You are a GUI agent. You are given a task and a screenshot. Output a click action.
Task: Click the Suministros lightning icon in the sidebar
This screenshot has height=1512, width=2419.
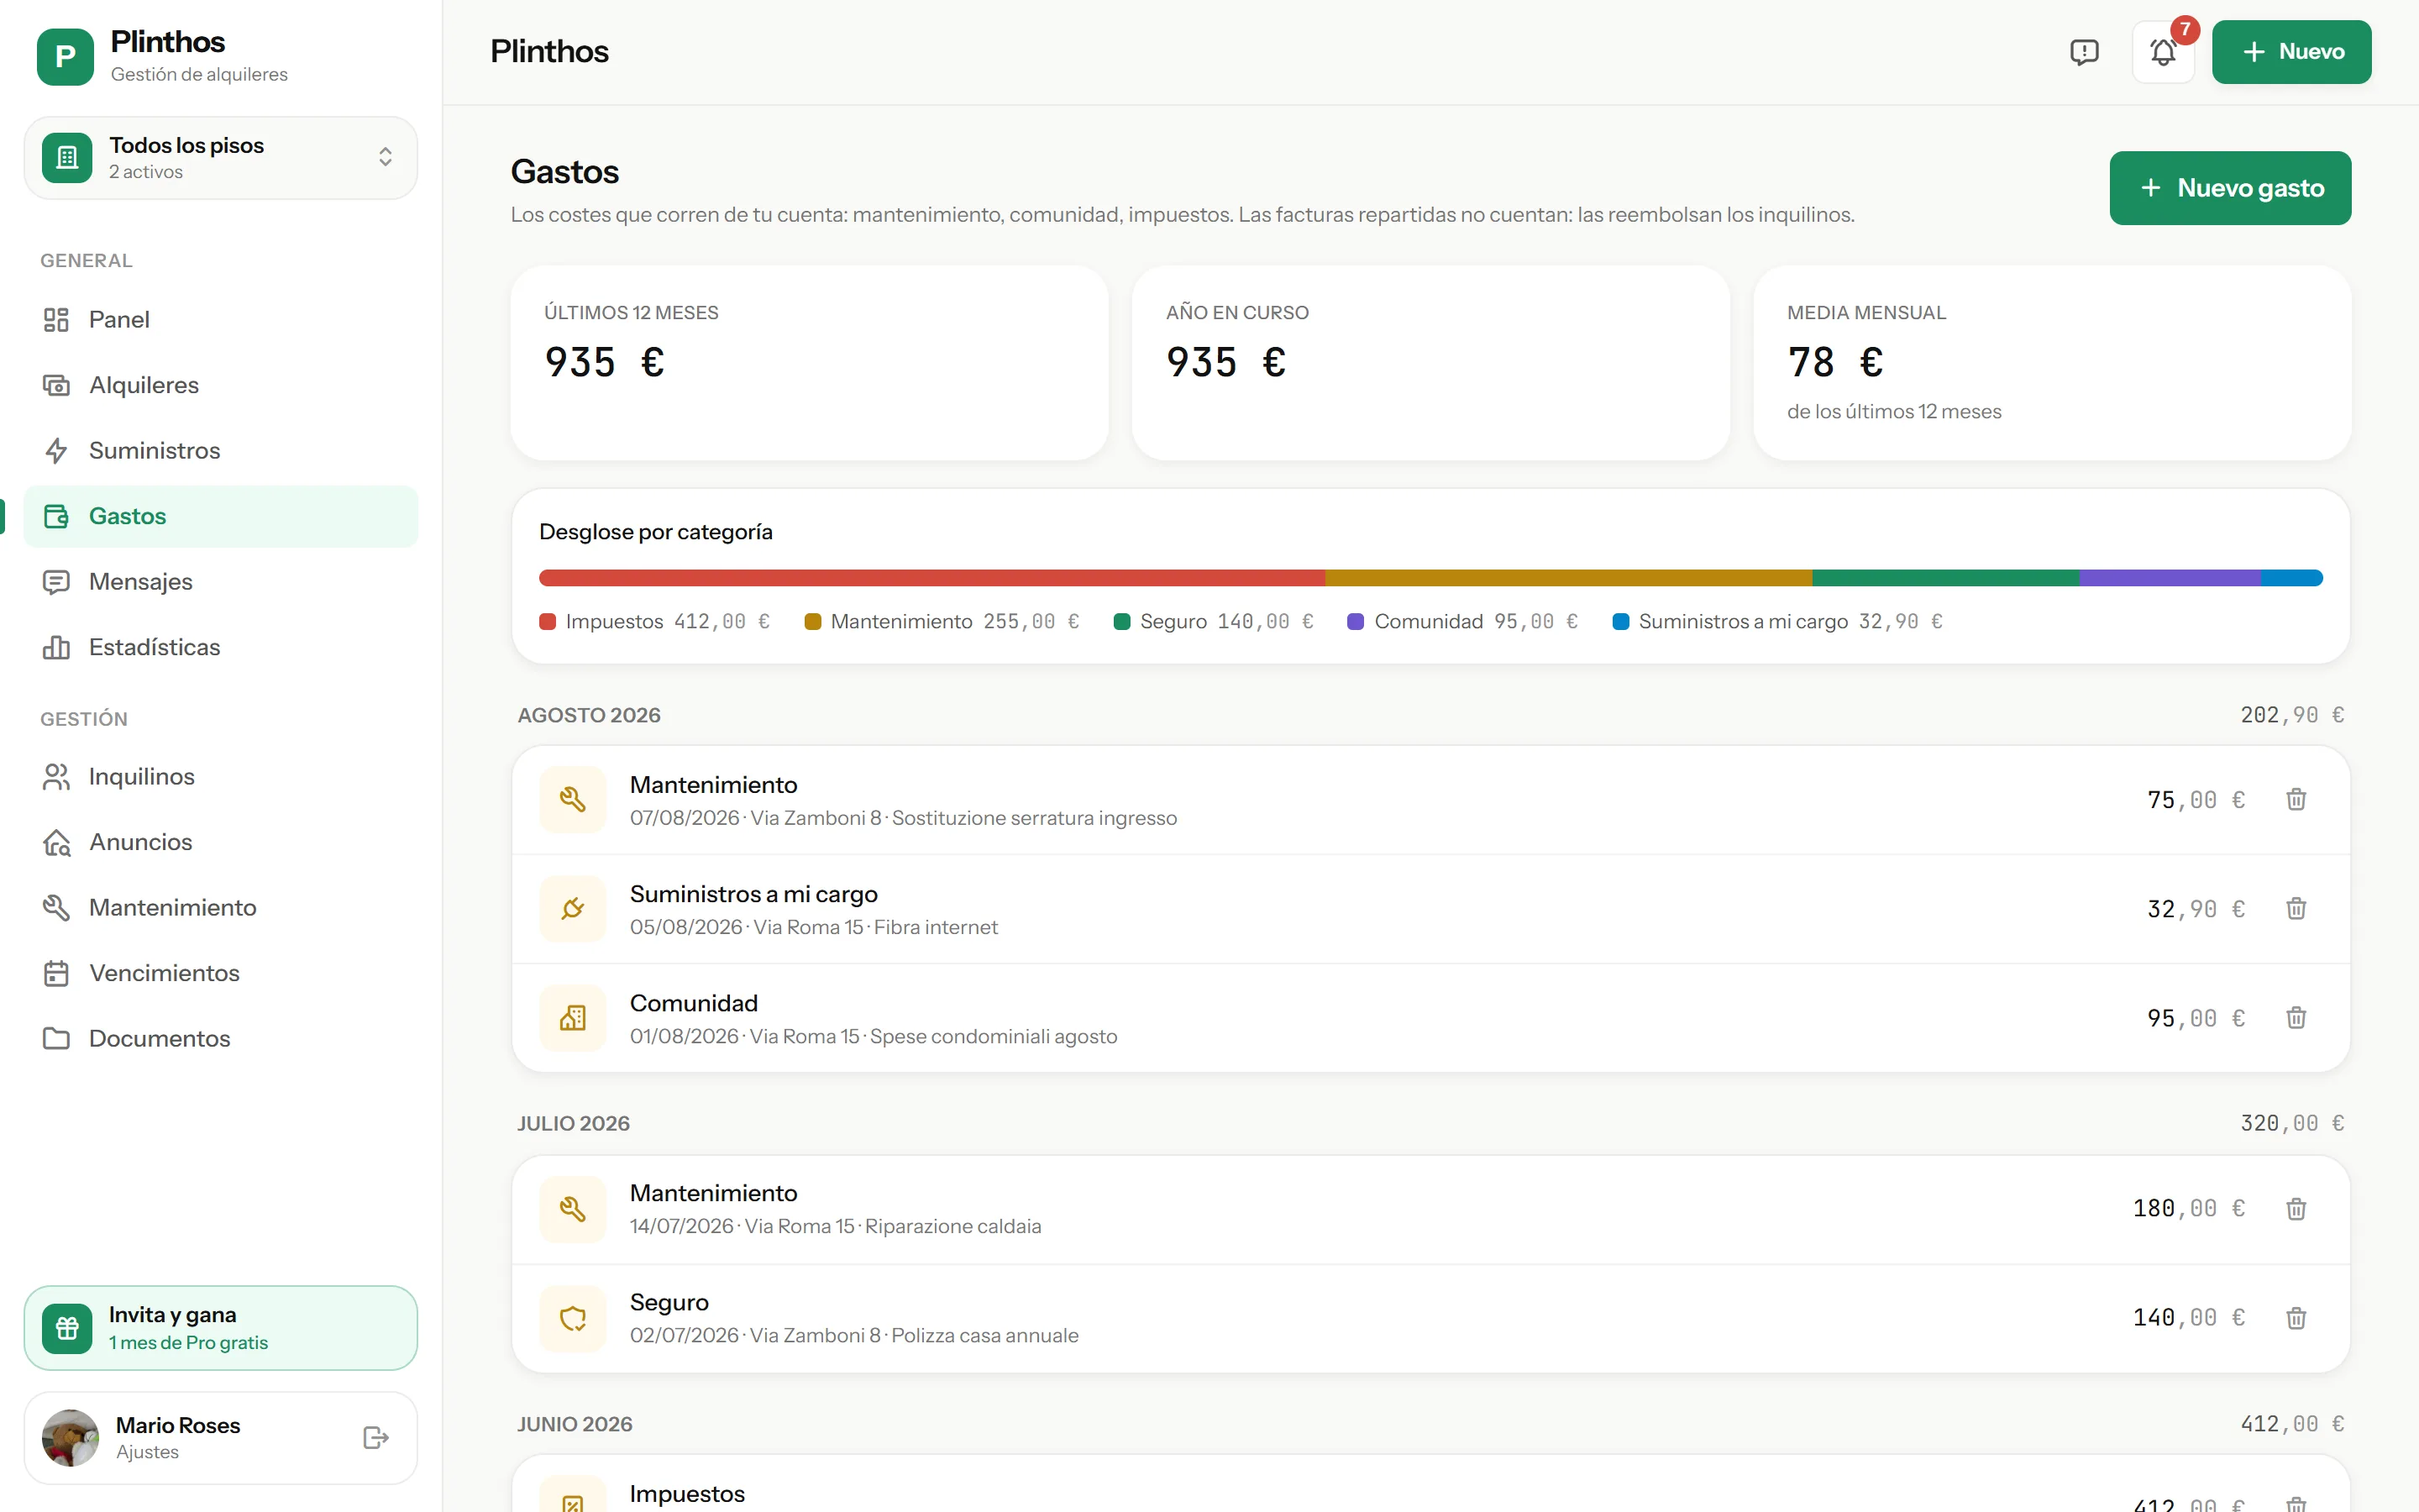(x=56, y=450)
